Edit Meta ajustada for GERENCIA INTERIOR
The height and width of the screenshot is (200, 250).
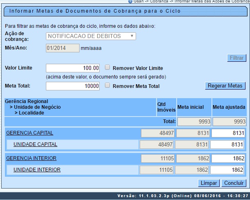click(x=228, y=158)
